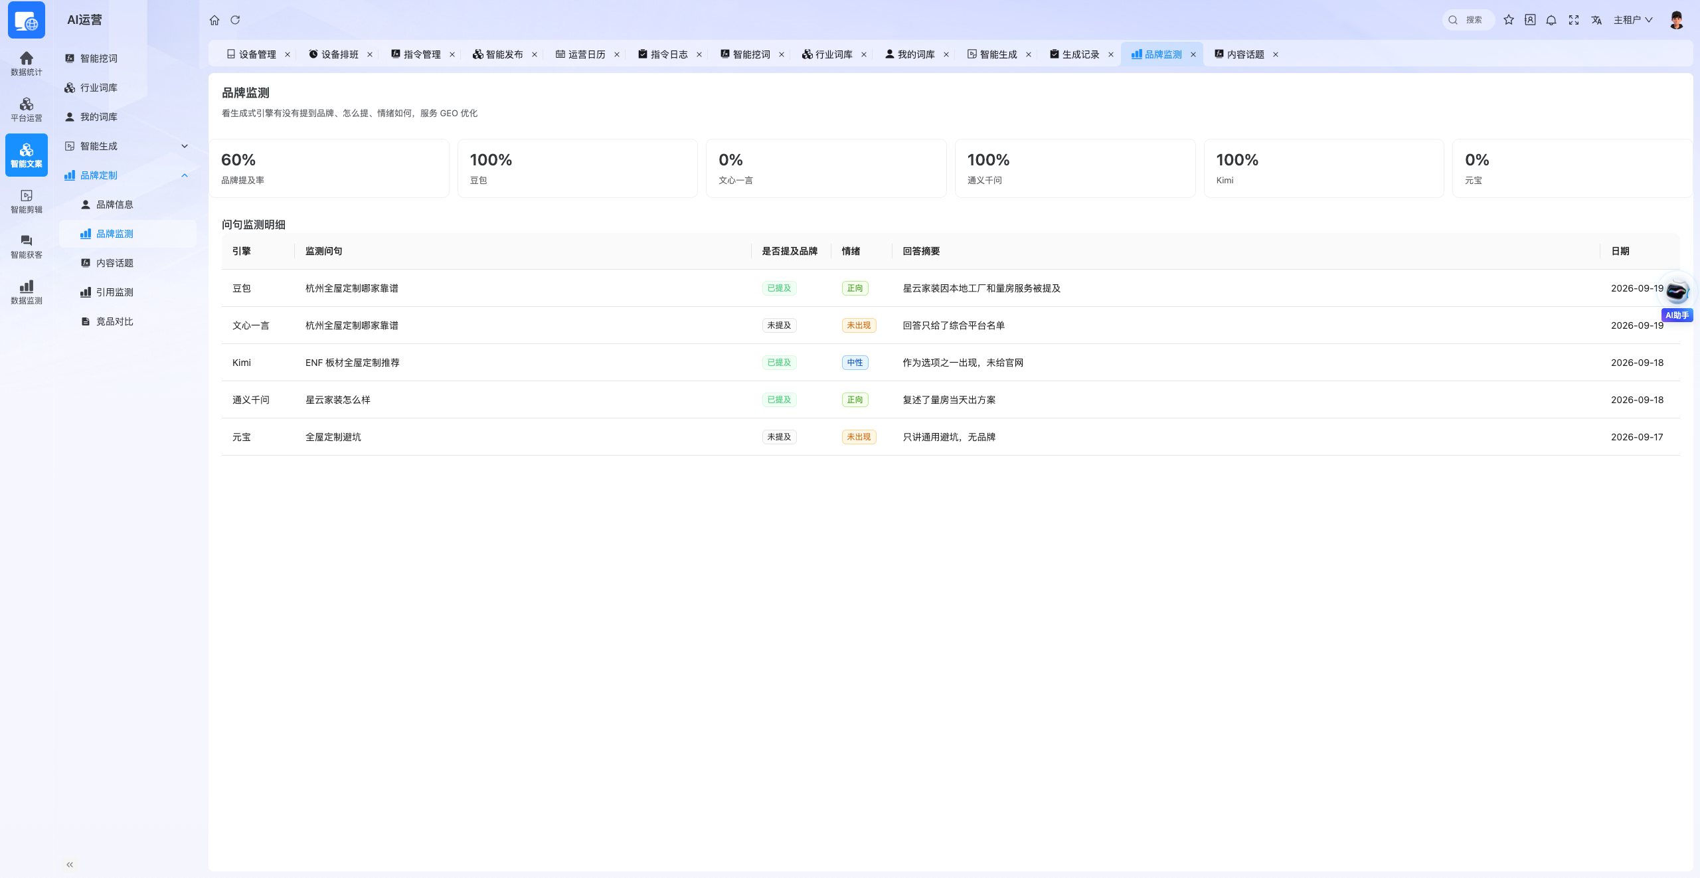Open the AI助手 floating assistant
Screen dimensions: 1700x878
(1677, 298)
